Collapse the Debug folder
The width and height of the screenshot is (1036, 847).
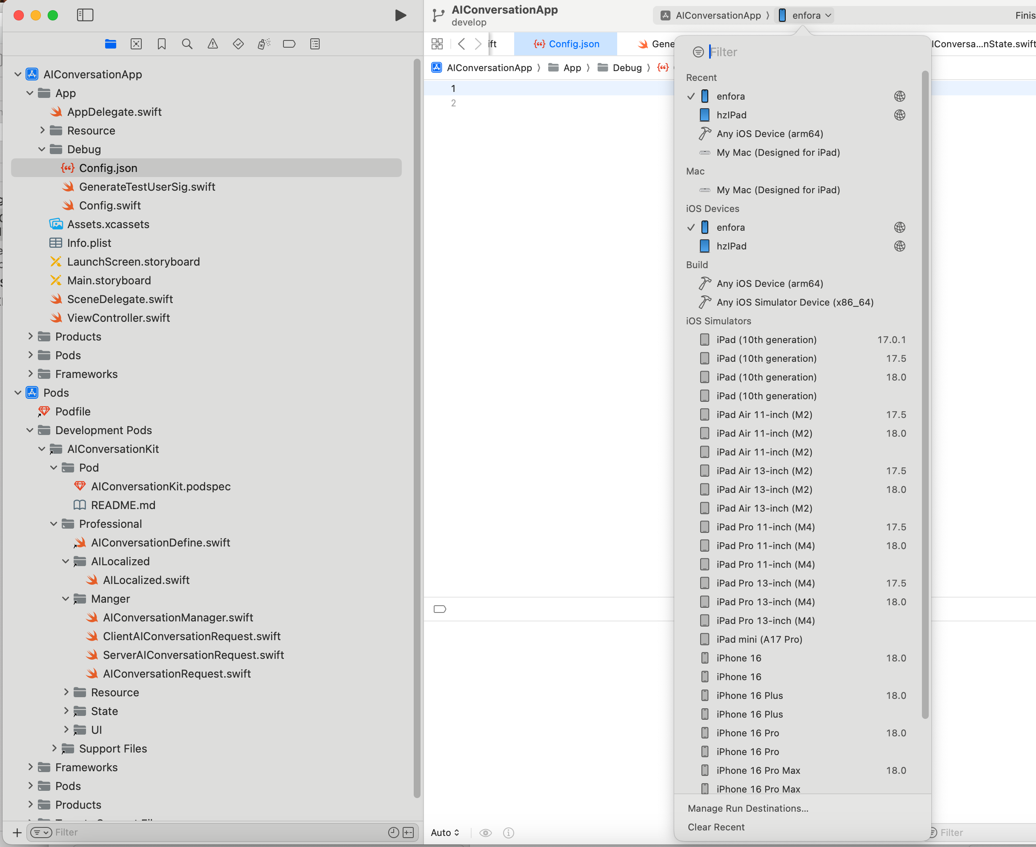[42, 149]
